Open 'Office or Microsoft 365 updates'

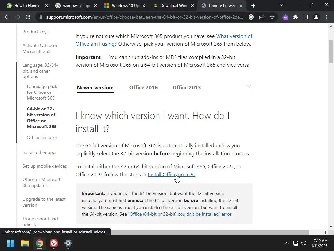(x=41, y=182)
